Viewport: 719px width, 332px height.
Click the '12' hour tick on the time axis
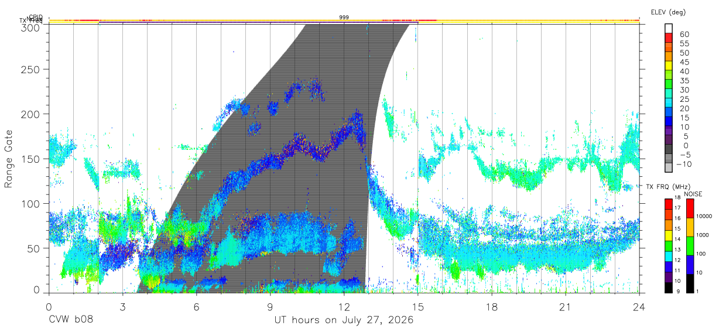click(x=344, y=306)
